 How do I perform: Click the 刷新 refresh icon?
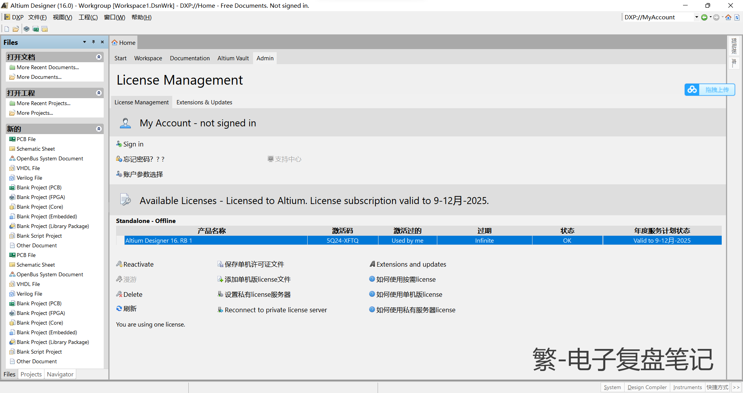click(119, 308)
